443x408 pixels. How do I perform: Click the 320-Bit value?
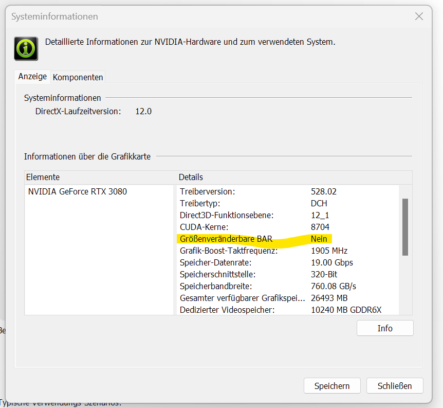tap(324, 274)
